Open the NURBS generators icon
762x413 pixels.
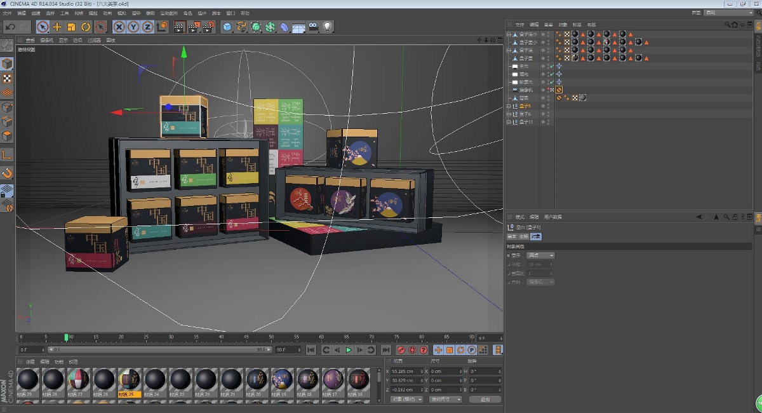(x=256, y=27)
